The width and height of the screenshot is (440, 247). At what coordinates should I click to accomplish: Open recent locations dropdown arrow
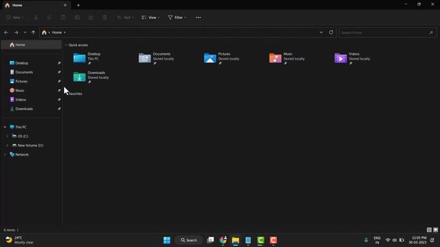(x=25, y=32)
